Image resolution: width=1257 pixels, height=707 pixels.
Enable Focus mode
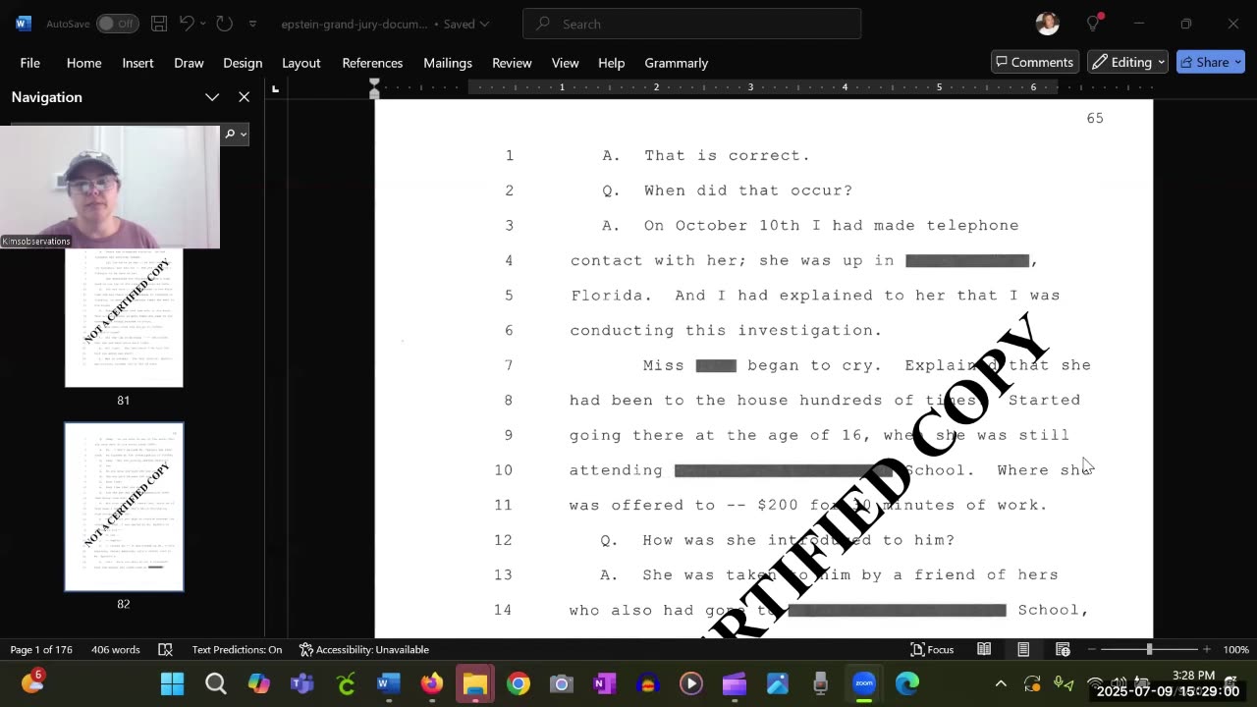pyautogui.click(x=932, y=649)
